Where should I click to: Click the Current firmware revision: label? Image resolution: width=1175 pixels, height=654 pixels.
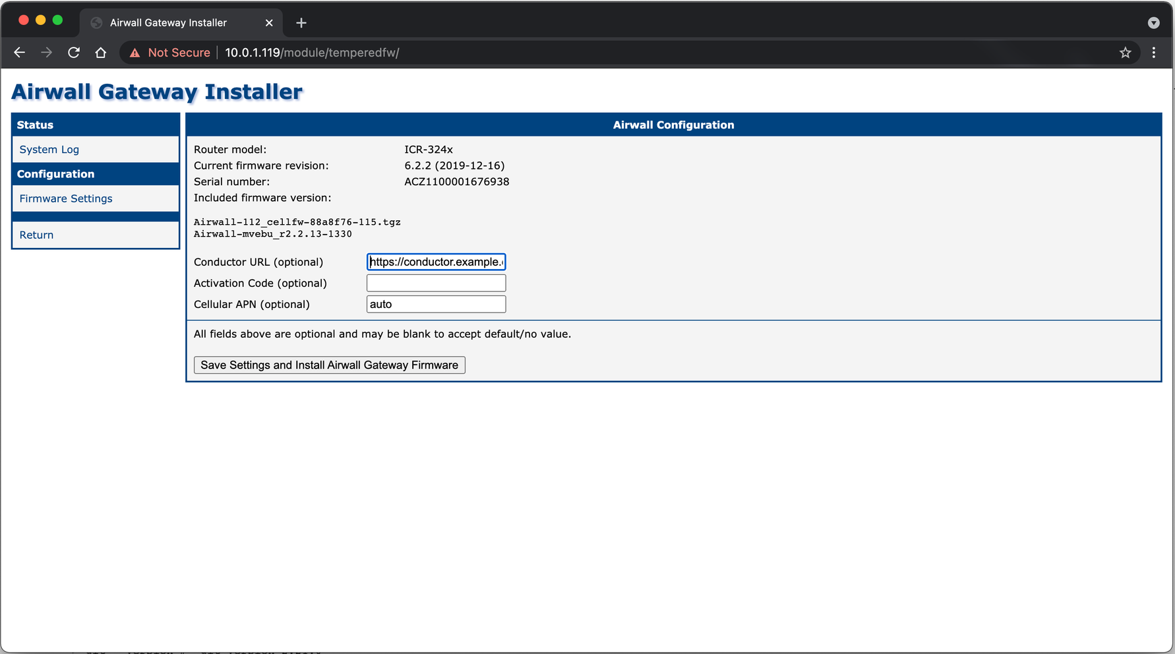261,165
